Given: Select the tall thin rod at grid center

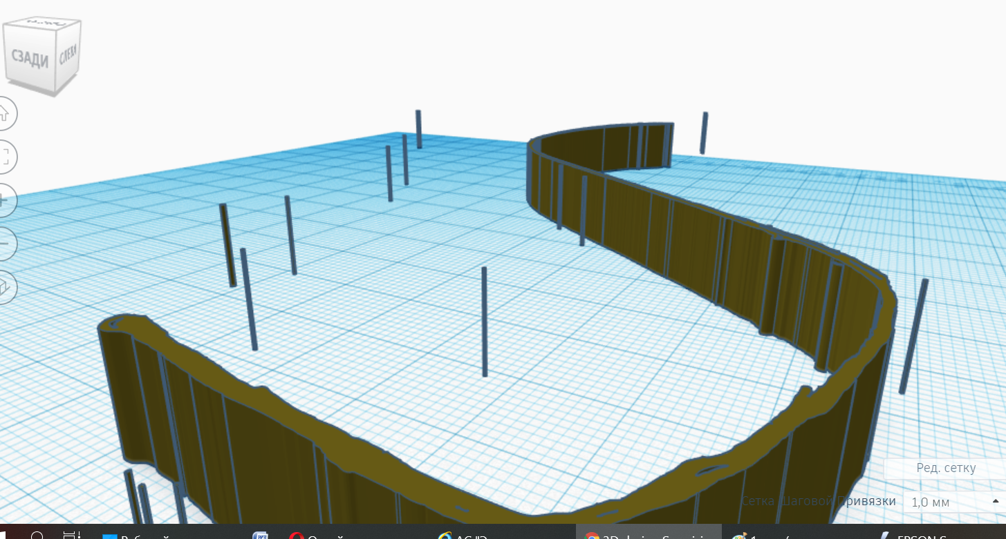Looking at the screenshot, I should point(484,321).
